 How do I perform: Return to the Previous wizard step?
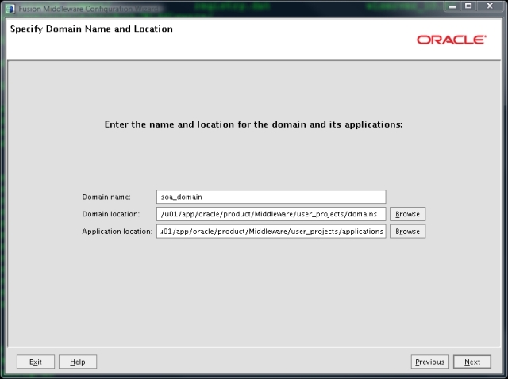point(429,362)
